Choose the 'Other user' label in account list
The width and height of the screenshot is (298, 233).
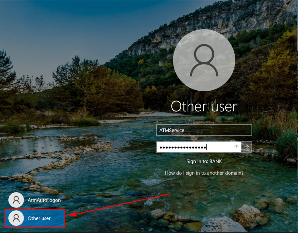tap(39, 218)
